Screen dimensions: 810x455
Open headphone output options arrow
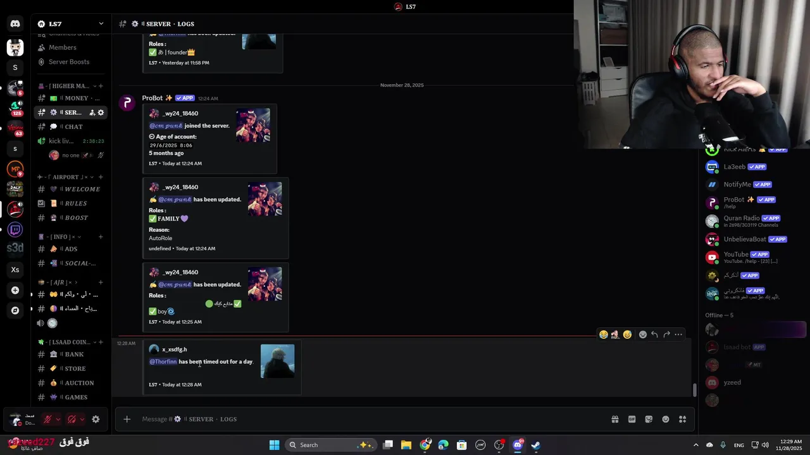click(x=82, y=419)
